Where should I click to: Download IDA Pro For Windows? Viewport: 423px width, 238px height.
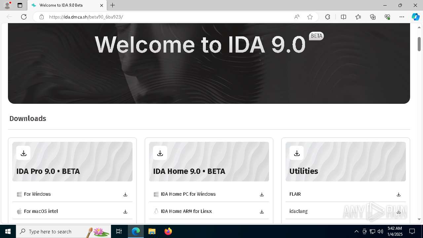coord(125,194)
